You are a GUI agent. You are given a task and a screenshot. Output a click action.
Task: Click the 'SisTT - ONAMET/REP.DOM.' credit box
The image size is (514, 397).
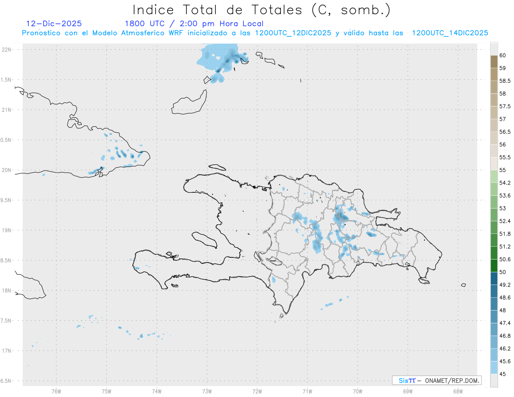pyautogui.click(x=436, y=380)
